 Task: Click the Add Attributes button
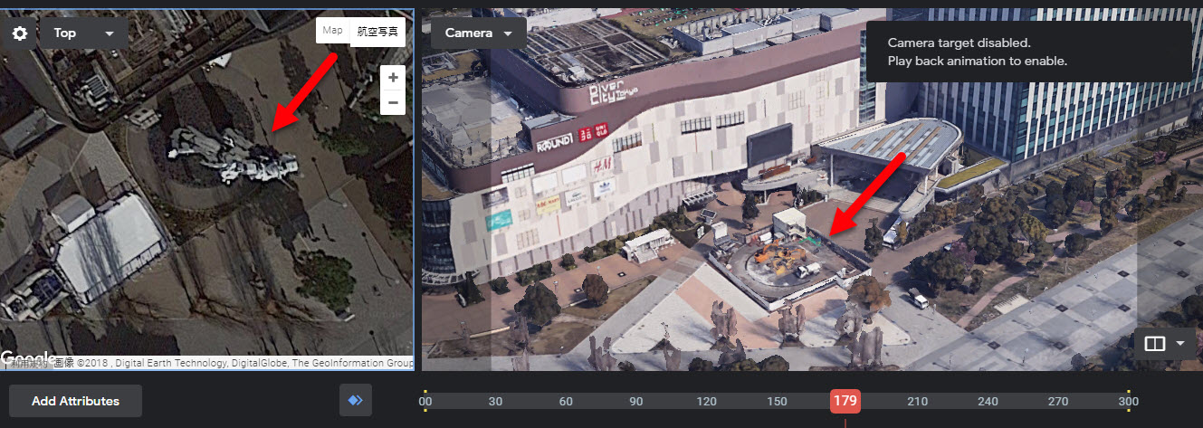(x=75, y=401)
